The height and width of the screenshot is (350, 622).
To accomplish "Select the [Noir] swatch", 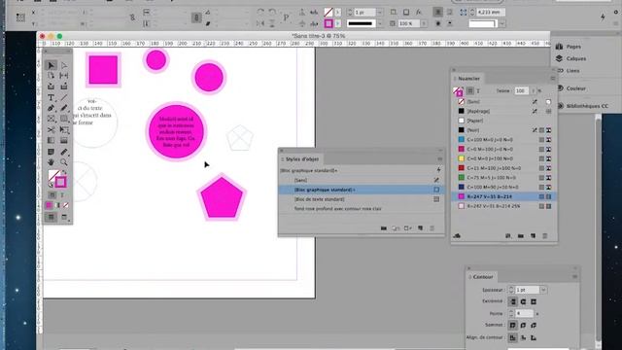I will click(x=504, y=130).
